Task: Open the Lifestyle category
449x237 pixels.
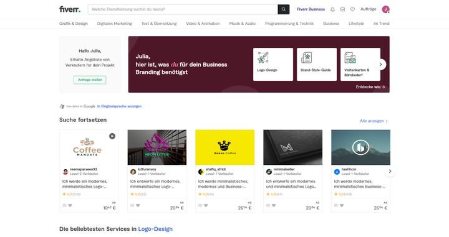Action: tap(356, 24)
